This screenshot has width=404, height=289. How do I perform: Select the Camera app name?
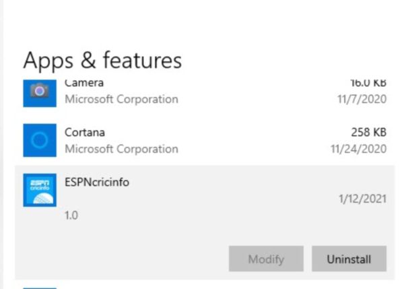click(x=84, y=84)
